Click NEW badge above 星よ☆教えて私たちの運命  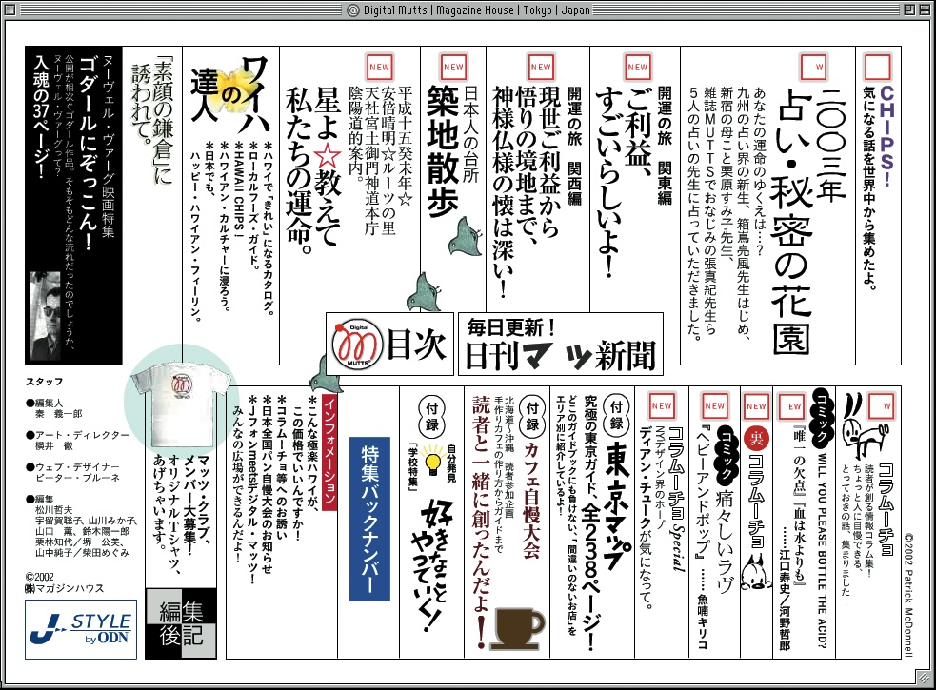click(379, 67)
